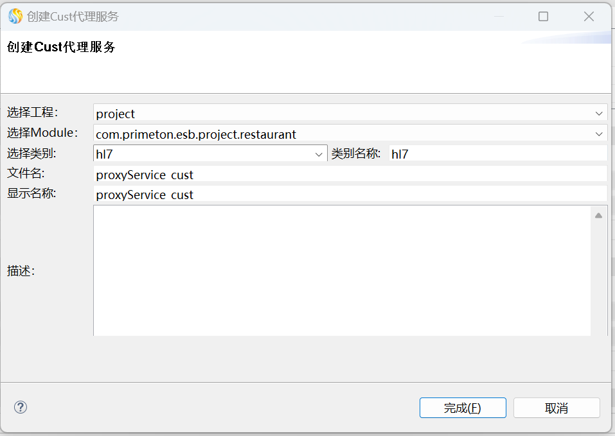Screen dimensions: 615x436
Task: Click inside the 描述 text area
Action: [x=341, y=270]
